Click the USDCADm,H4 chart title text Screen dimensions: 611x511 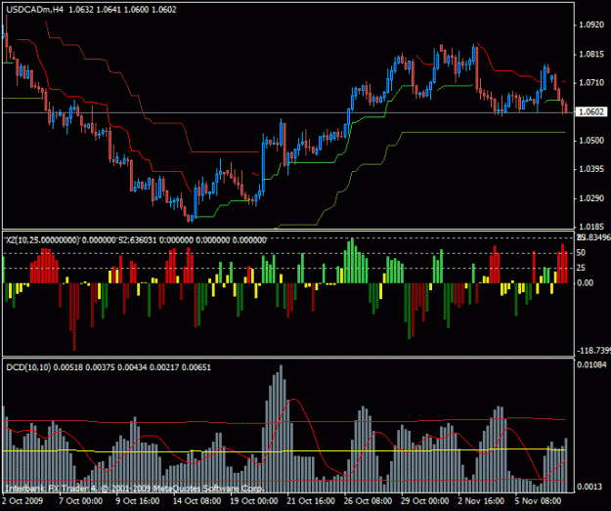(34, 10)
